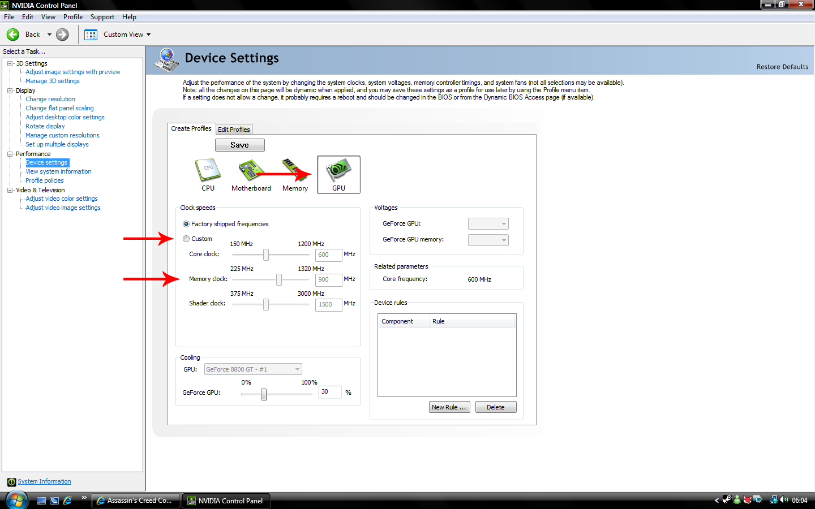Select the GPU component icon
The width and height of the screenshot is (815, 509).
338,175
